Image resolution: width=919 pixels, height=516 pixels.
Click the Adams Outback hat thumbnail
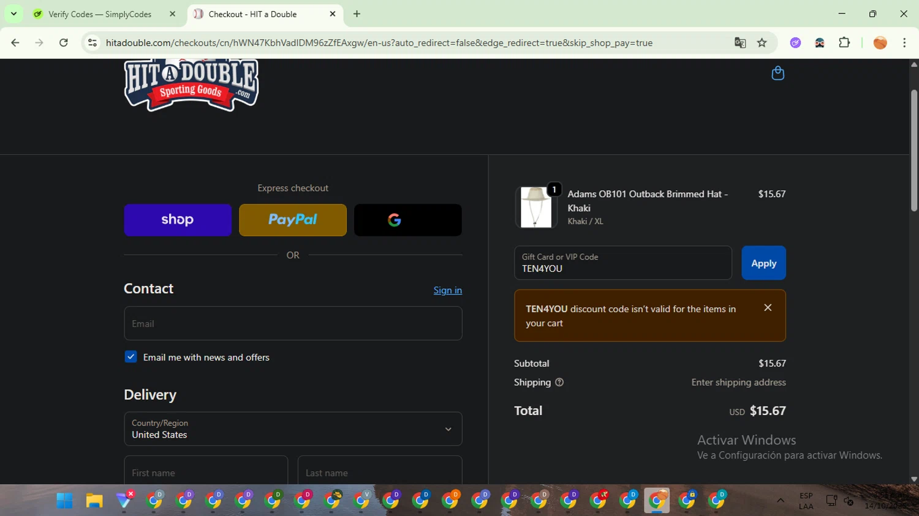point(536,208)
